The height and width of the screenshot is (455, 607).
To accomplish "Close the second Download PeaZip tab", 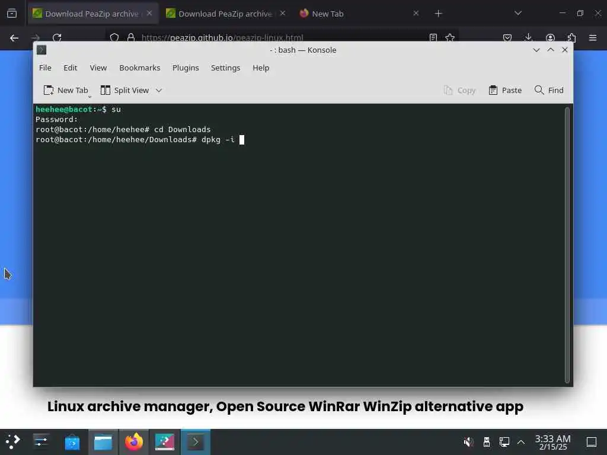I will tap(283, 13).
